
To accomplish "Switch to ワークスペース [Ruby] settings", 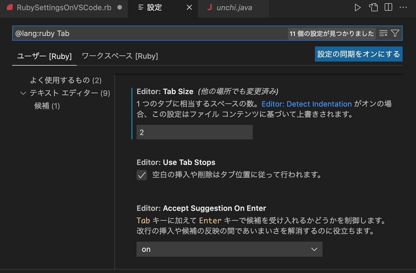I will coord(120,56).
